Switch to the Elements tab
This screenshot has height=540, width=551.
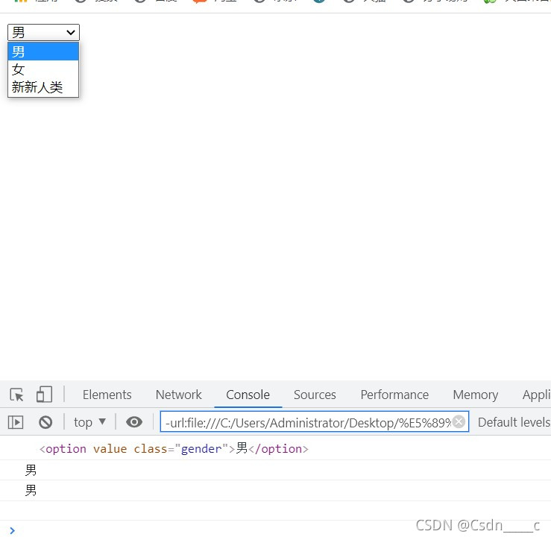107,395
